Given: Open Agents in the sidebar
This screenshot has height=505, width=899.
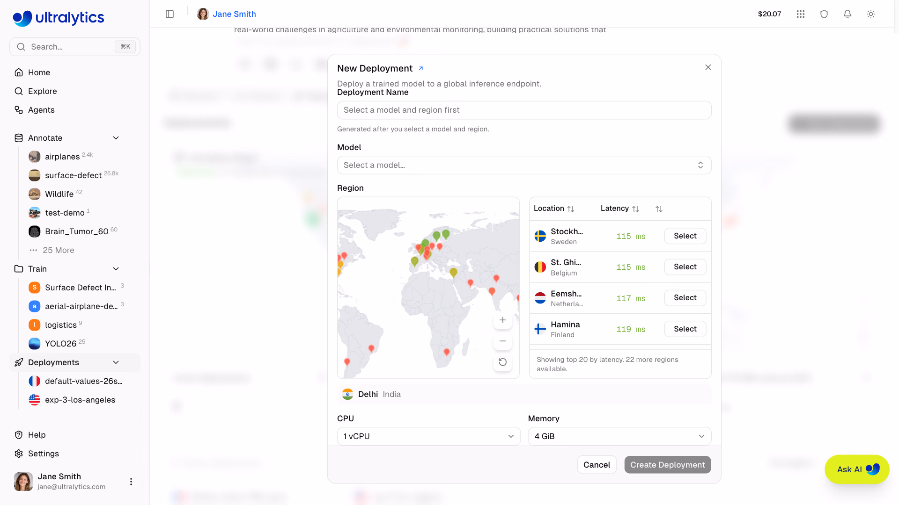Looking at the screenshot, I should tap(75, 110).
